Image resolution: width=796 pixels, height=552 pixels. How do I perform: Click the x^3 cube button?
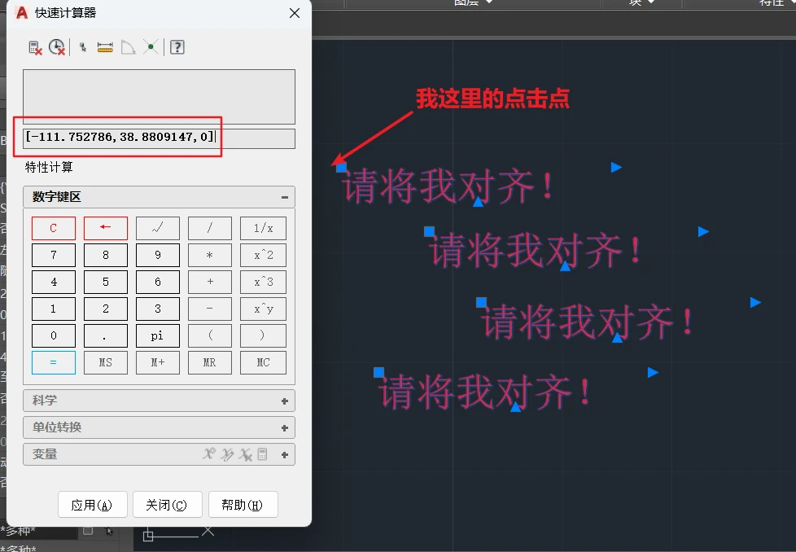263,282
